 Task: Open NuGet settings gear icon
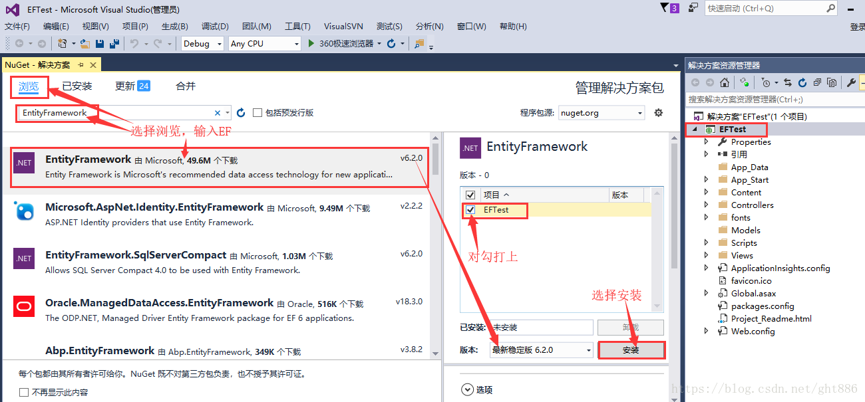658,113
